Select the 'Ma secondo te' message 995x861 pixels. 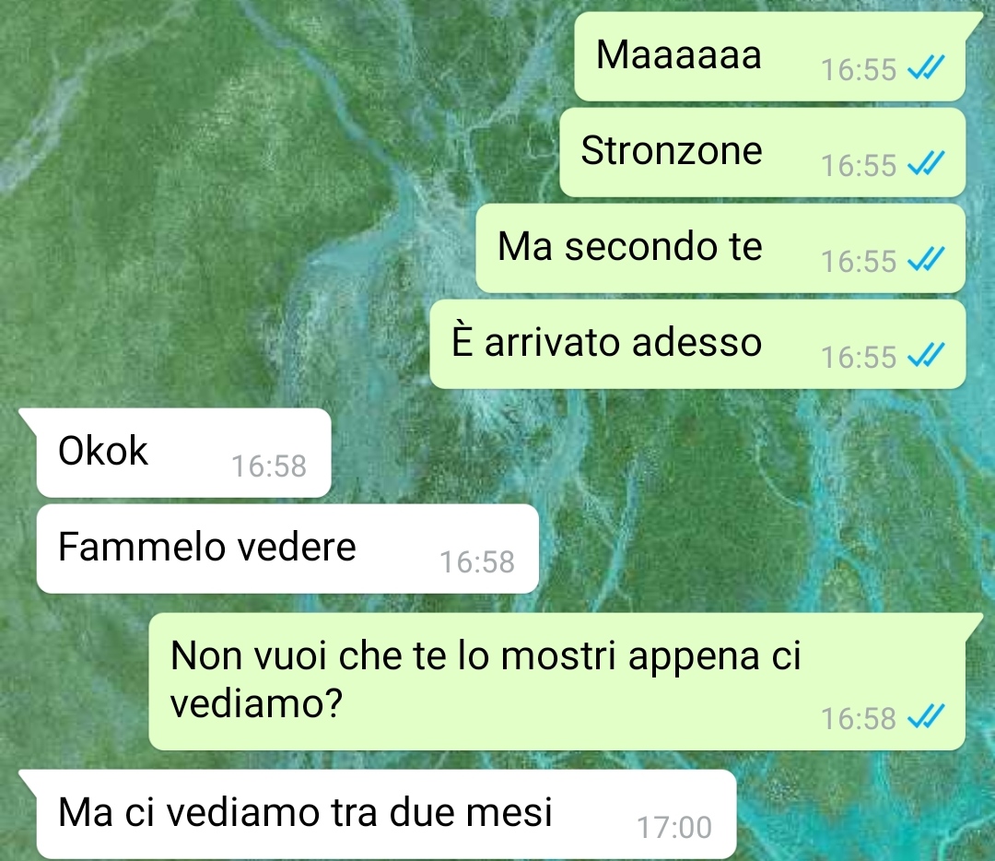pos(720,248)
